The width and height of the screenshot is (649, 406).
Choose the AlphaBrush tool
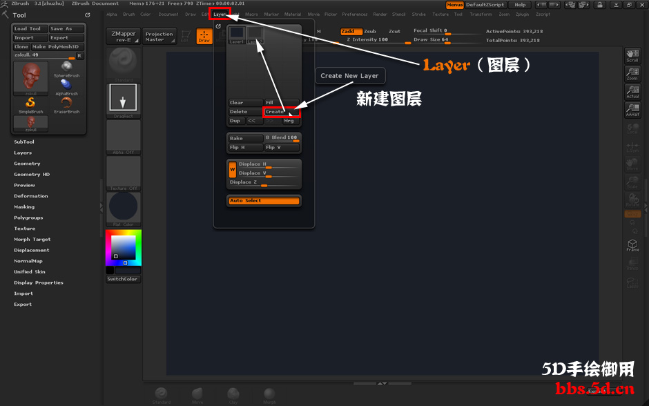[x=67, y=87]
